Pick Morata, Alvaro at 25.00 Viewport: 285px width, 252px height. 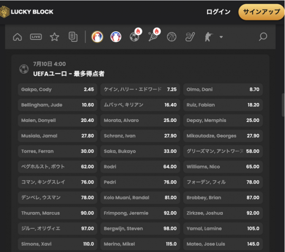[x=140, y=121]
